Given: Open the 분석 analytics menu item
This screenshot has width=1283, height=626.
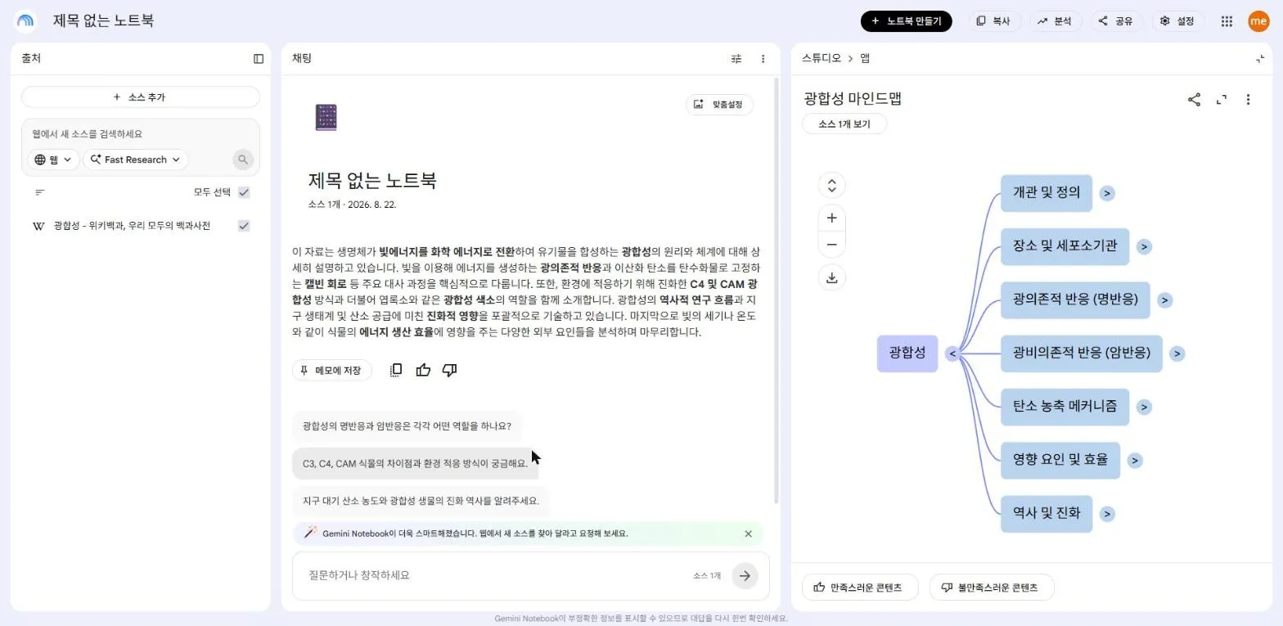Looking at the screenshot, I should click(1056, 21).
